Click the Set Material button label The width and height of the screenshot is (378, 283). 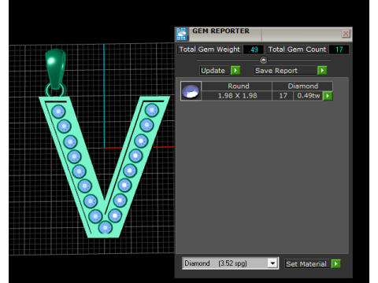coord(306,264)
